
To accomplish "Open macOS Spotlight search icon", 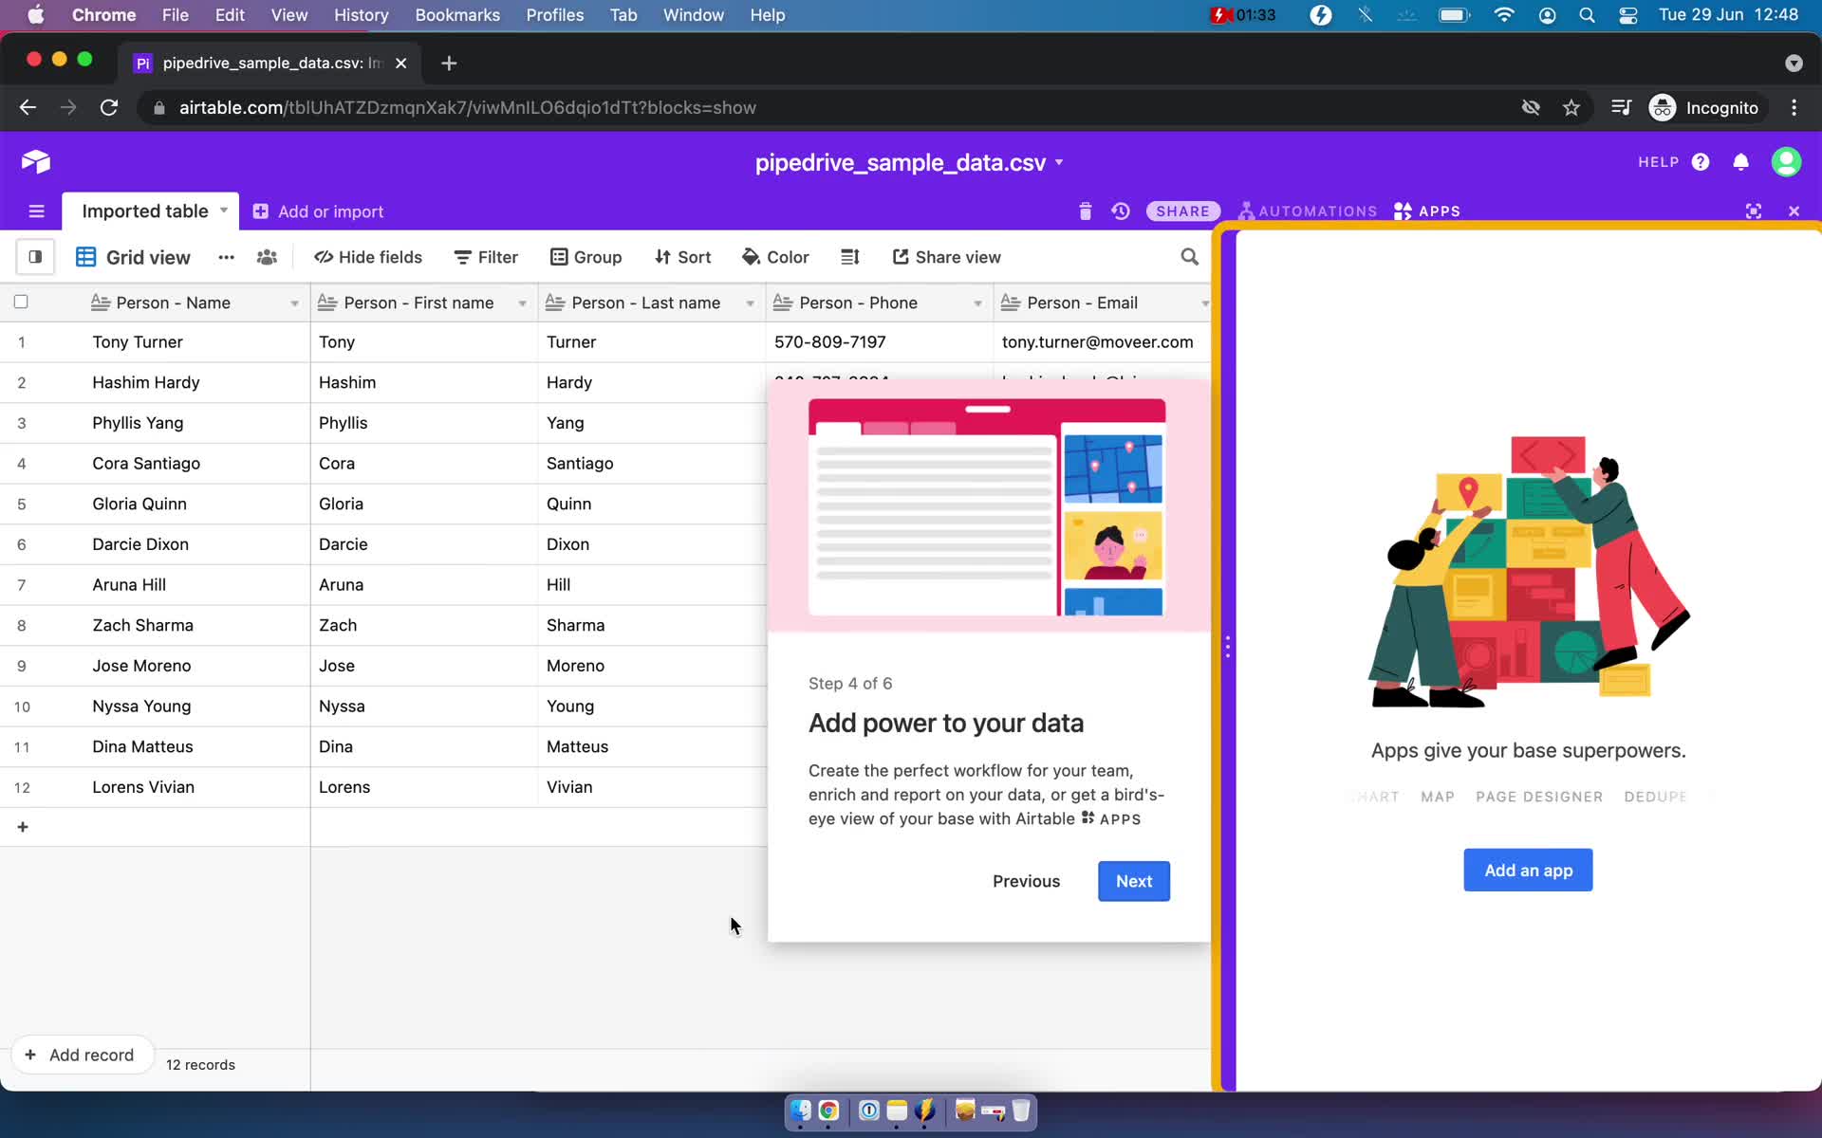I will (x=1587, y=15).
